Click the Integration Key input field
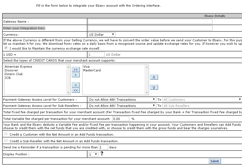The height and width of the screenshot is (167, 242). (x=150, y=28)
